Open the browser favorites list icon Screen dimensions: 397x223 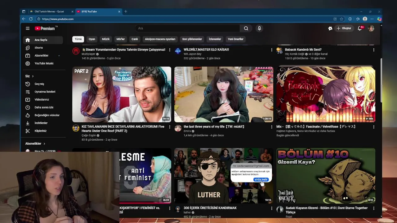click(358, 19)
